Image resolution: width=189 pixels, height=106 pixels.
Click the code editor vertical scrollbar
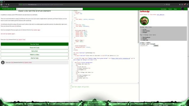tap(138, 27)
